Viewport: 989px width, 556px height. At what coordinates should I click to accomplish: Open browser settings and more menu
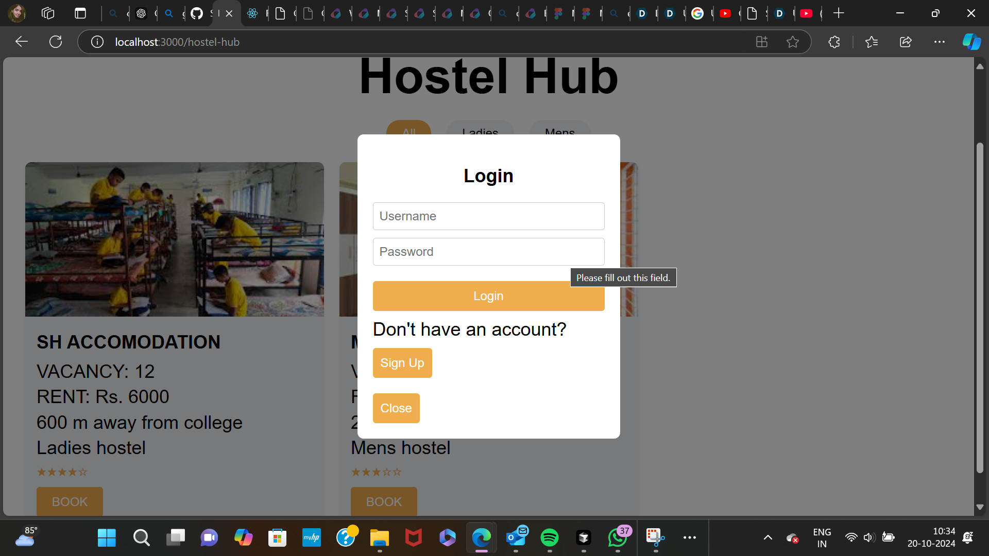(939, 42)
